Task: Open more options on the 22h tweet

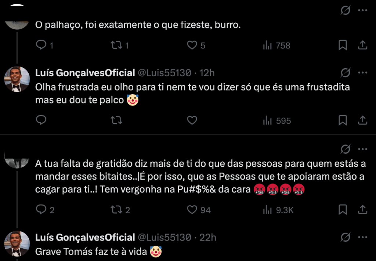Action: (362, 237)
